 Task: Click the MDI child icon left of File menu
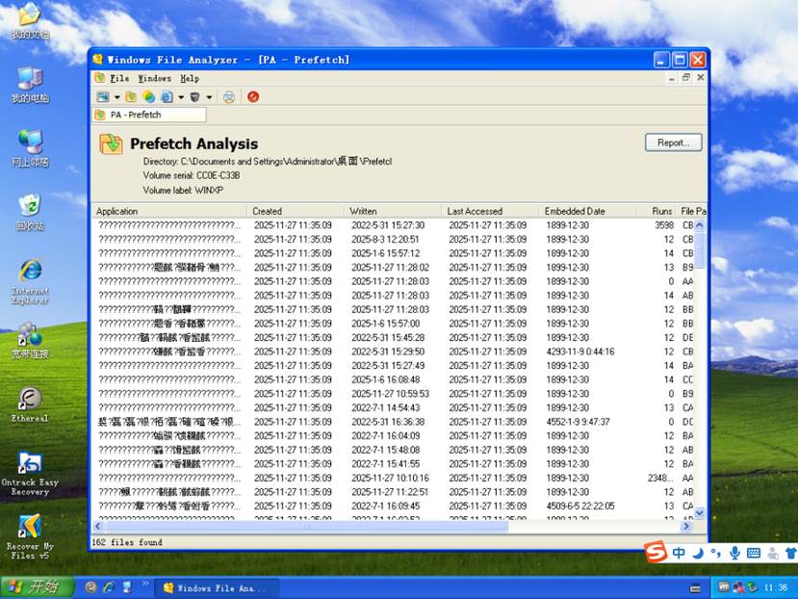point(100,78)
